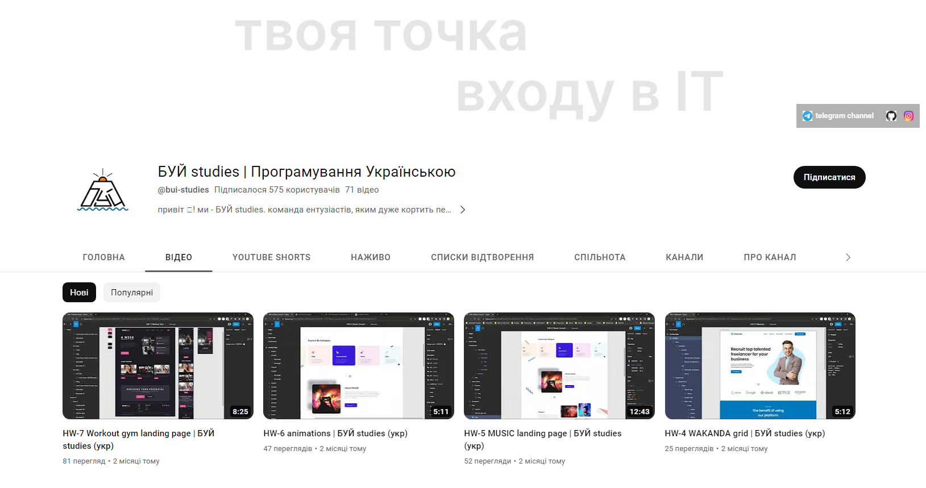This screenshot has width=926, height=488.
Task: Click the 5:11 duration badge
Action: [441, 411]
